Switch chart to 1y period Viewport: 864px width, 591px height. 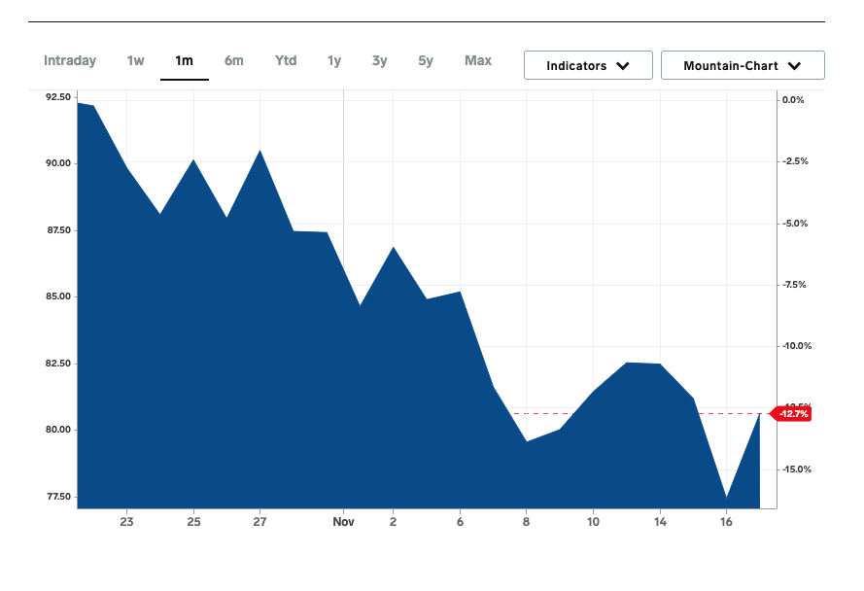click(334, 61)
